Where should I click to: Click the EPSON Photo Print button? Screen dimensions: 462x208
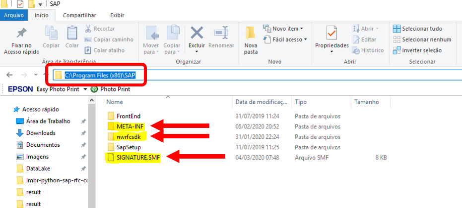click(x=111, y=89)
